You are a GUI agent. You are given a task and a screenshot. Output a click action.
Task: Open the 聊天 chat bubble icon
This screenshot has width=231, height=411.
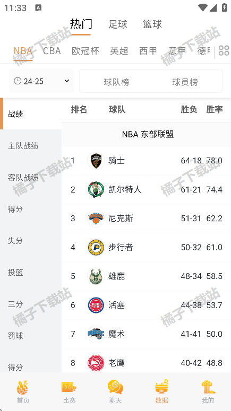(115, 387)
